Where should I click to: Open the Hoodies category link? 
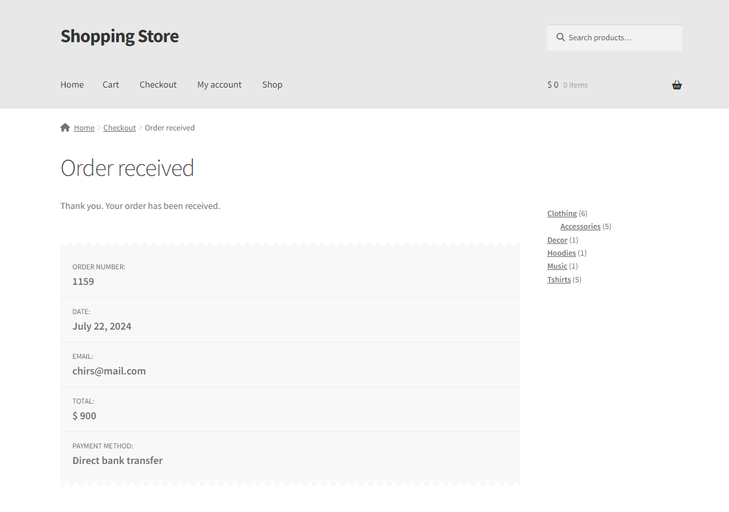pyautogui.click(x=561, y=253)
